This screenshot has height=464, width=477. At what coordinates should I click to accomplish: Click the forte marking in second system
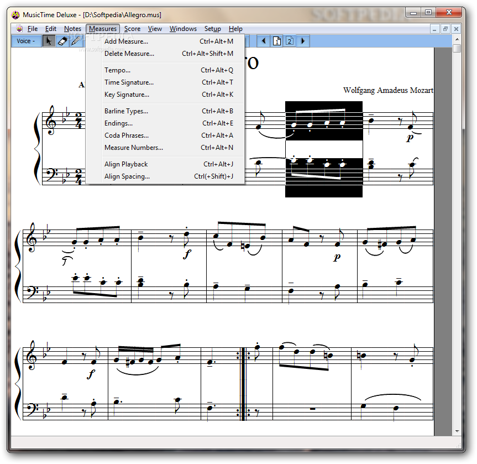coord(187,254)
